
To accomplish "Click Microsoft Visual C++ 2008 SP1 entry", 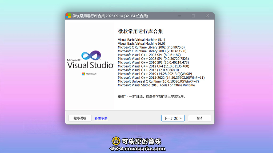I will [153, 59].
